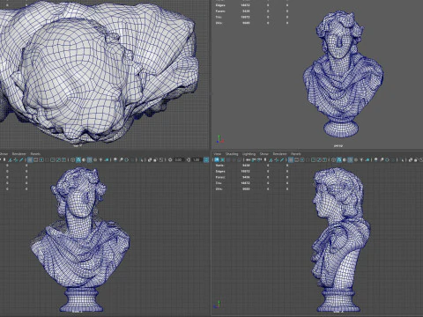423x317 pixels.
Task: Open the View menu in bottom-right panel
Action: coord(217,154)
